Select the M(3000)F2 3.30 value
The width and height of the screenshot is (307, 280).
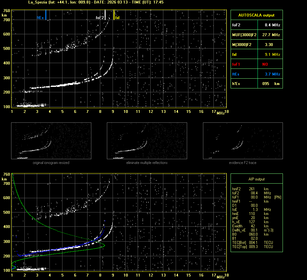pyautogui.click(x=269, y=45)
